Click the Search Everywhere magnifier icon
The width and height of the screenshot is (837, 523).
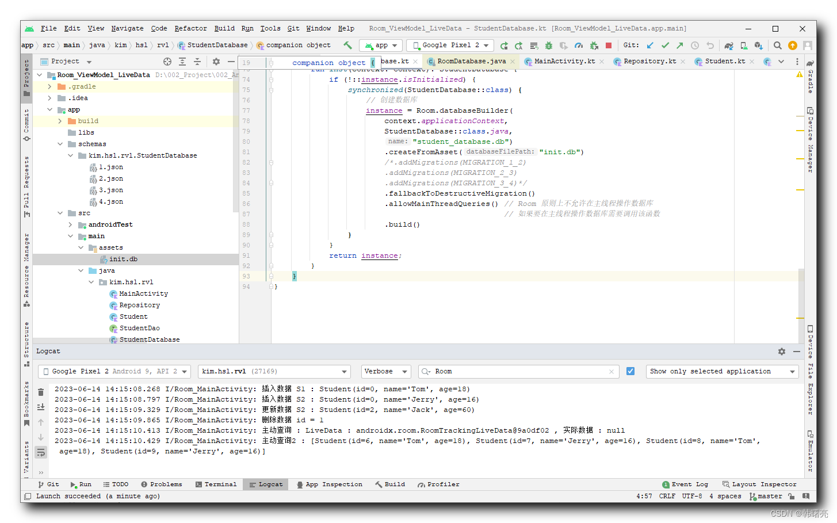tap(778, 45)
